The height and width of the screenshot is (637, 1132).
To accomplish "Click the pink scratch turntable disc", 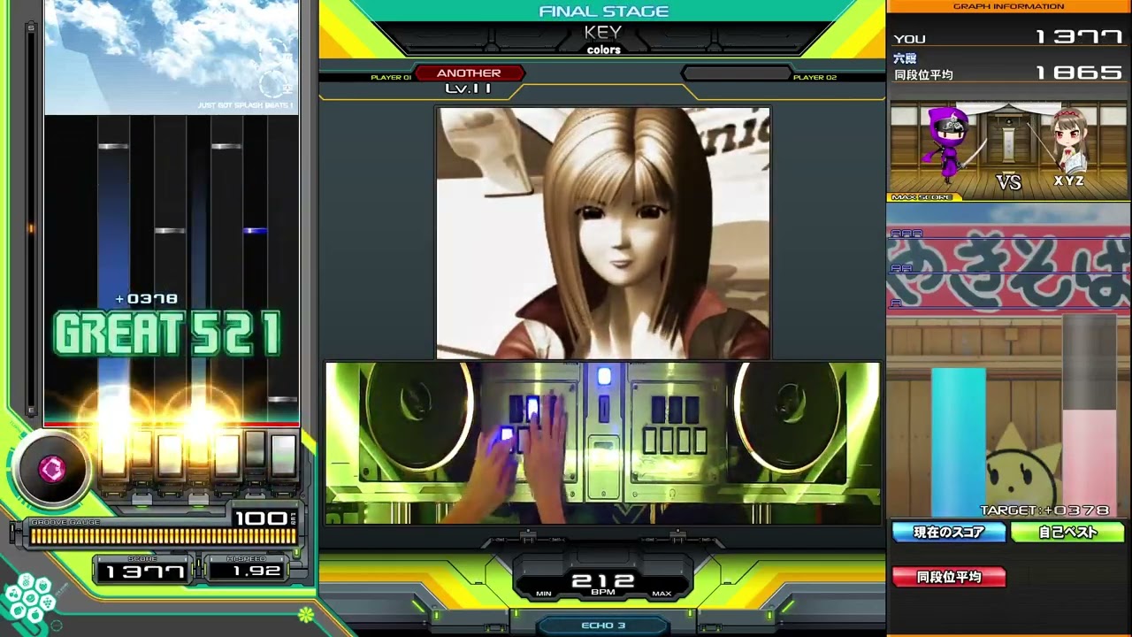I will 51,470.
